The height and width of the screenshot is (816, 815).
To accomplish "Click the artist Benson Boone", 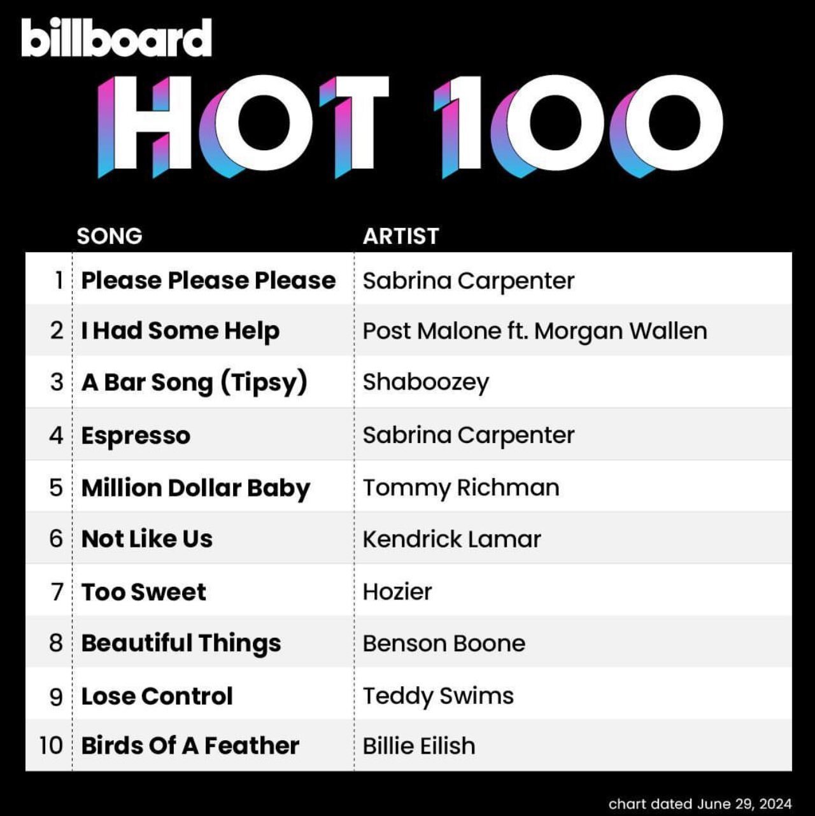I will pyautogui.click(x=444, y=644).
